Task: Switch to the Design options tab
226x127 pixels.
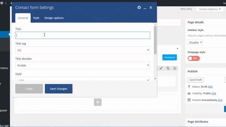Action: (54, 18)
